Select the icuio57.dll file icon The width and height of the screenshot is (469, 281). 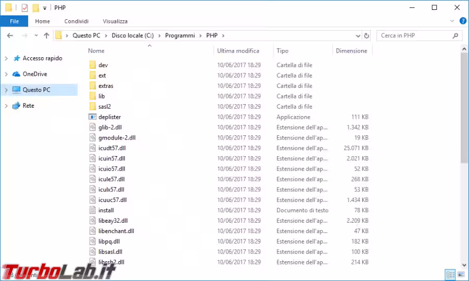[93, 169]
